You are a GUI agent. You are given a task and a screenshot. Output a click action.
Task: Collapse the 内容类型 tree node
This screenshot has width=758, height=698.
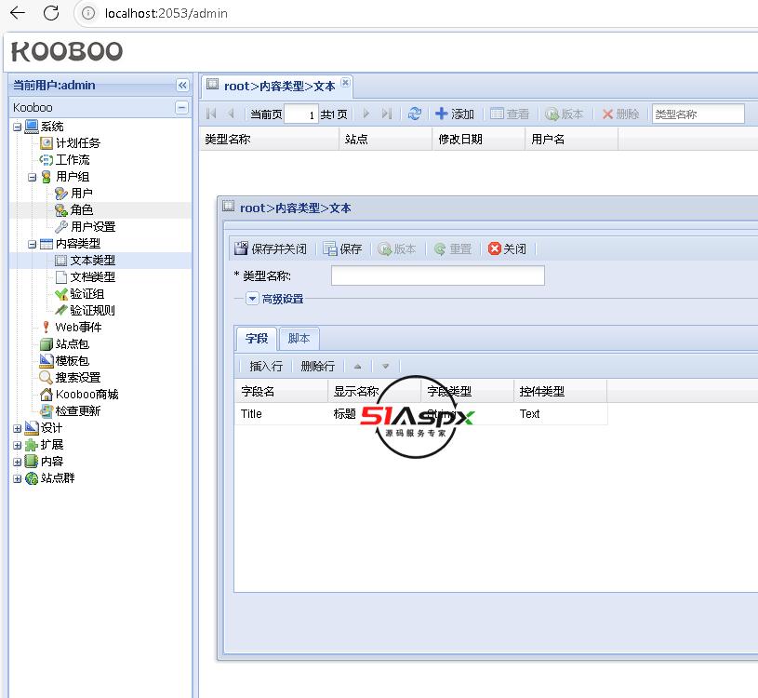pos(32,244)
